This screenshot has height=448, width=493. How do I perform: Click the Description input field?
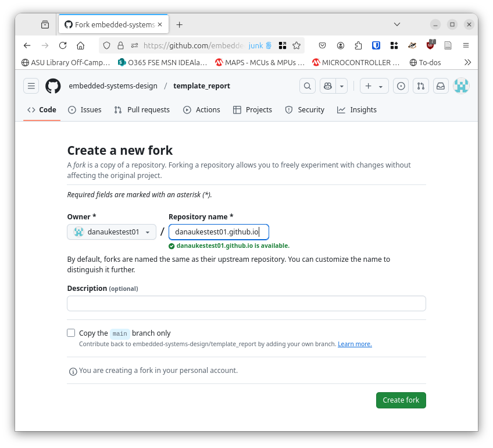(246, 303)
